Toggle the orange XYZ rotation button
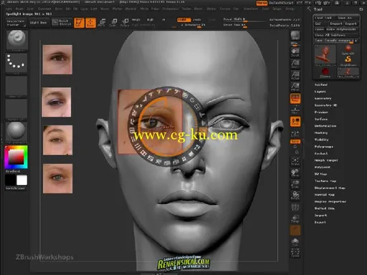The image size is (367, 275). coord(295,141)
